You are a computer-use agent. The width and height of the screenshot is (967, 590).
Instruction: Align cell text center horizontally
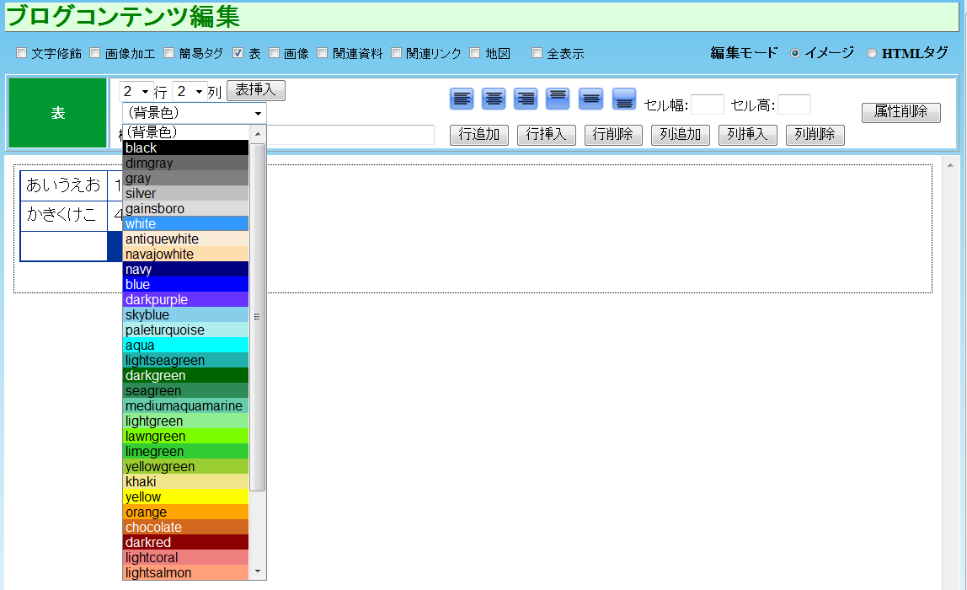(x=494, y=99)
